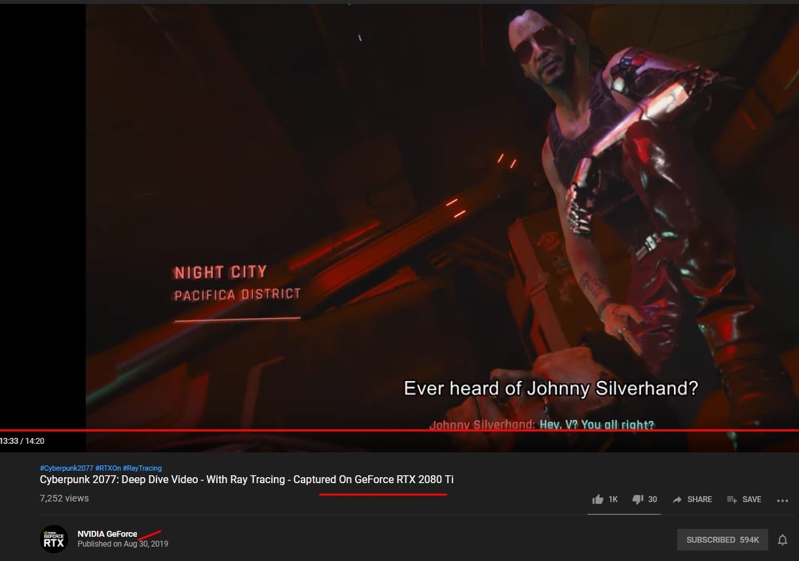Click the 1K likes count
Viewport: 799px width, 561px height.
[613, 499]
